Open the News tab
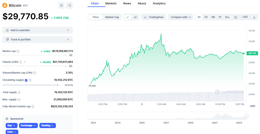Viewport: 260px width, 134px height. coord(127,3)
